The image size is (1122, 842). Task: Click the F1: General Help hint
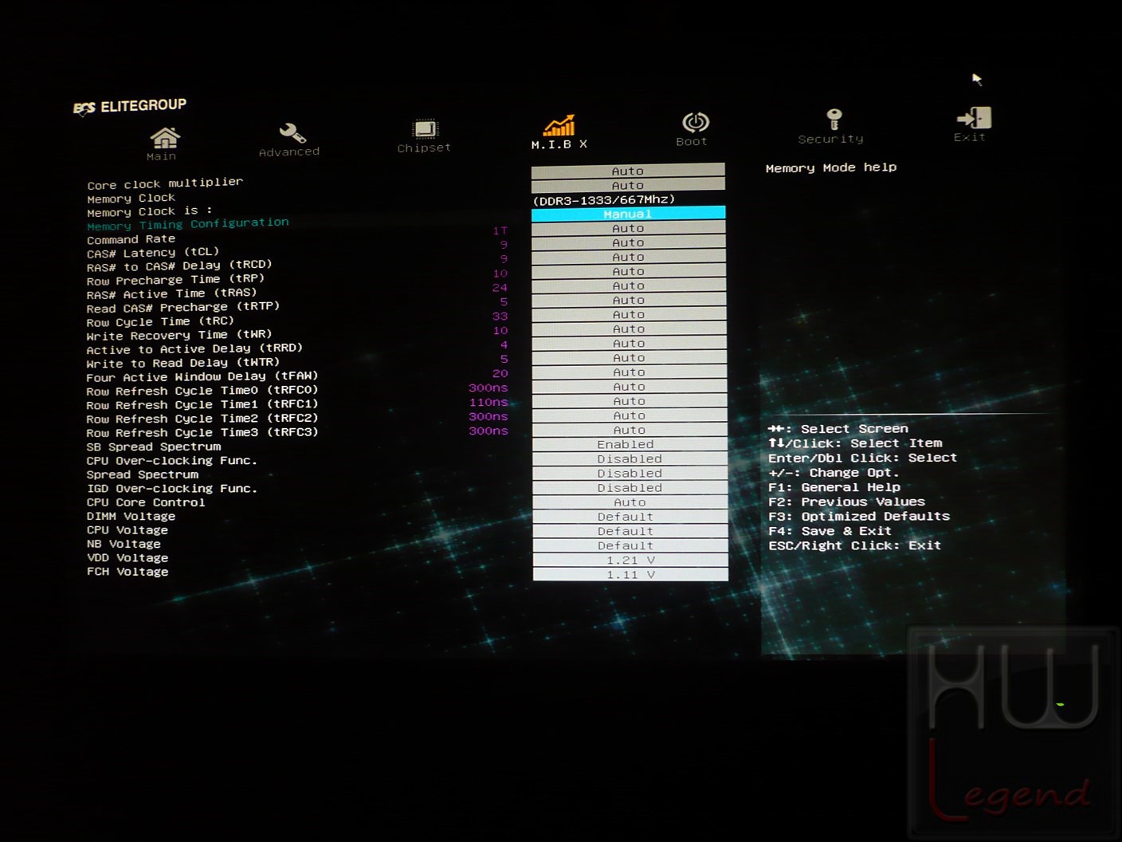(x=834, y=487)
